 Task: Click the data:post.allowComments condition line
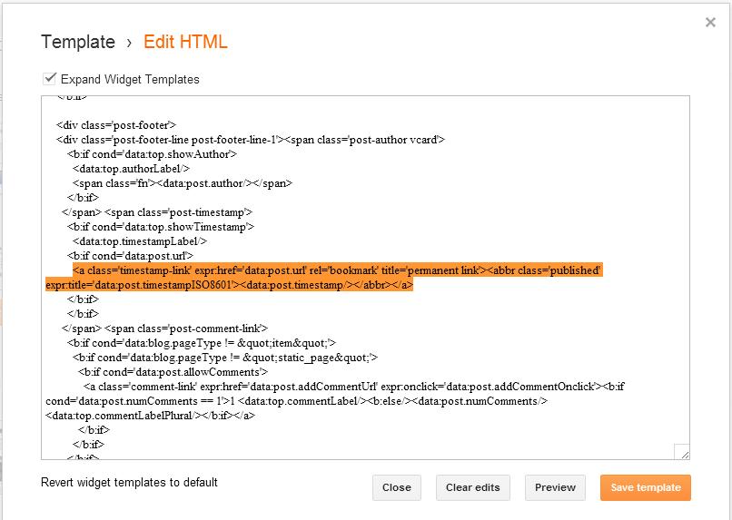click(173, 372)
